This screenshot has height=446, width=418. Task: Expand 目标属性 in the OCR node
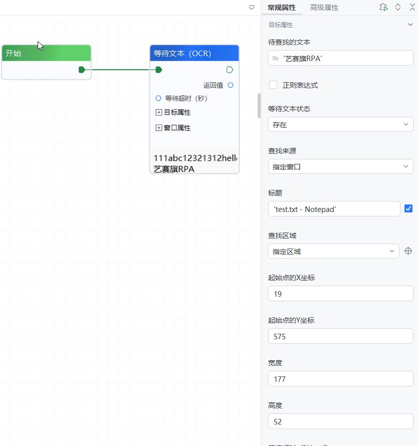[x=159, y=113]
